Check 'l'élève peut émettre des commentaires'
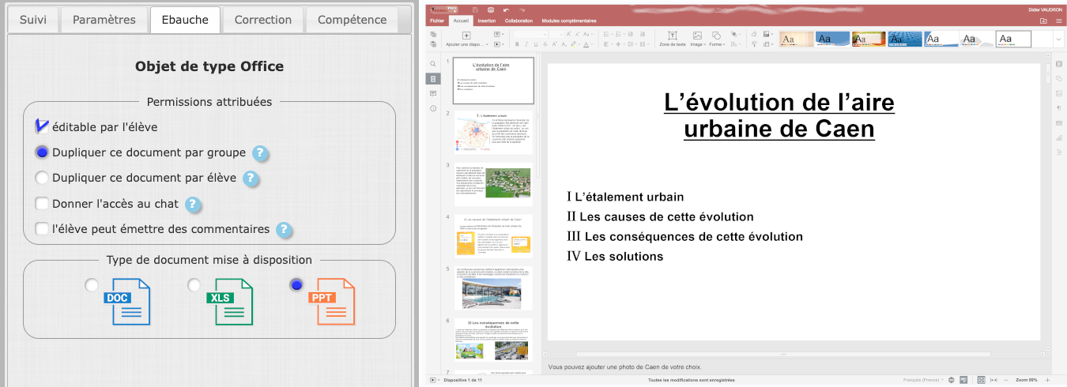 point(43,229)
